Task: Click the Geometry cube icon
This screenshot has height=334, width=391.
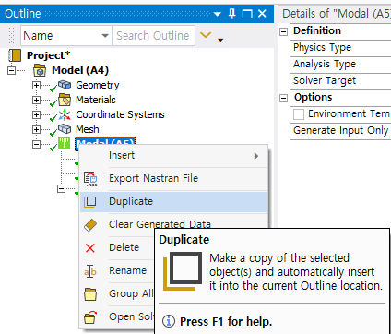Action: coord(65,85)
